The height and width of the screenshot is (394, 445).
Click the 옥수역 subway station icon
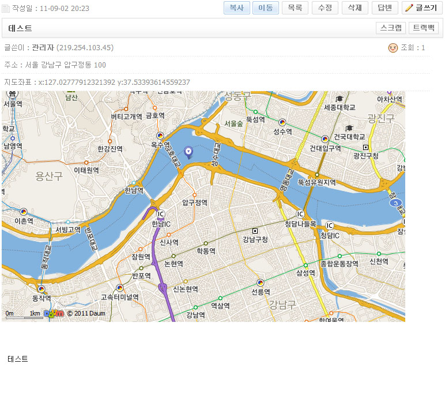[160, 136]
